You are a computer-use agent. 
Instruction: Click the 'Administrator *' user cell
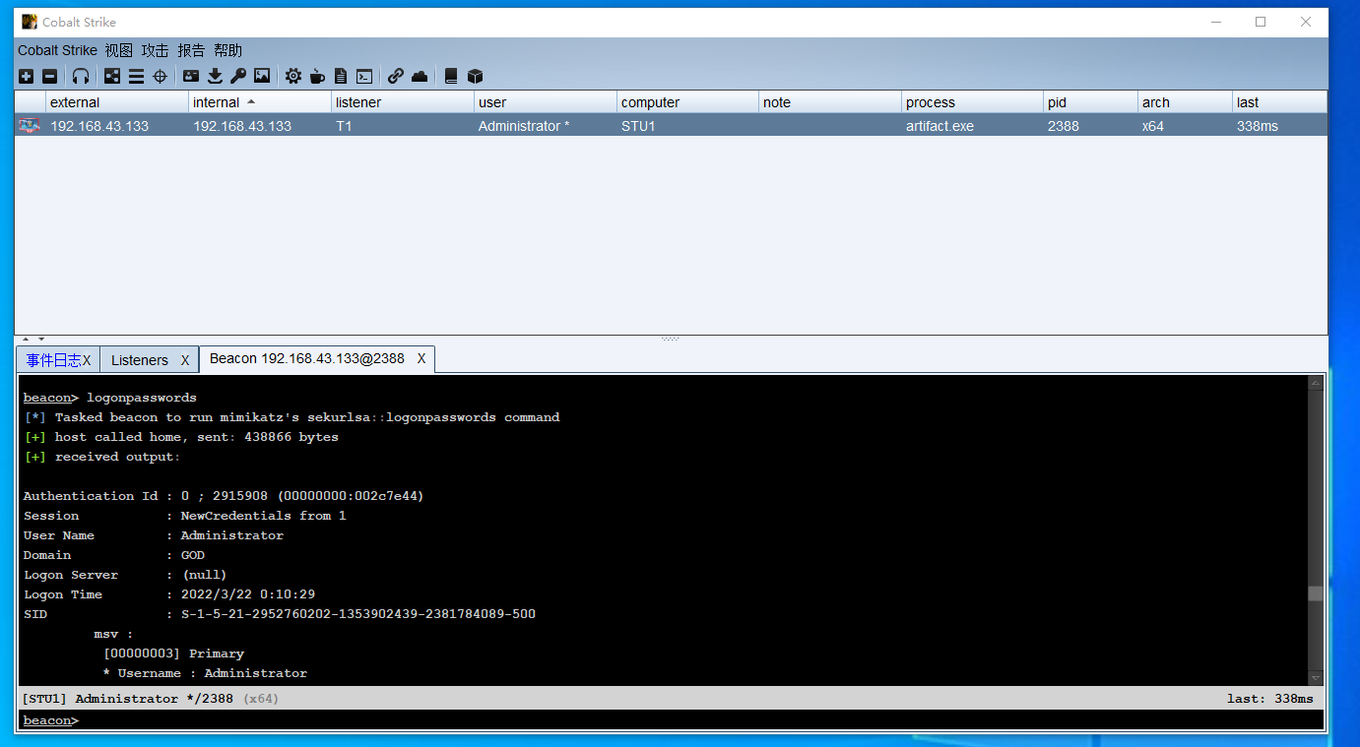pyautogui.click(x=546, y=126)
